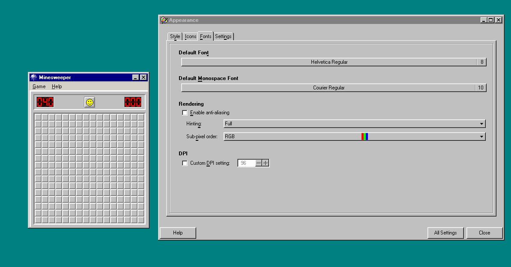The image size is (511, 267).
Task: Close the Appearance window with X
Action: click(499, 20)
